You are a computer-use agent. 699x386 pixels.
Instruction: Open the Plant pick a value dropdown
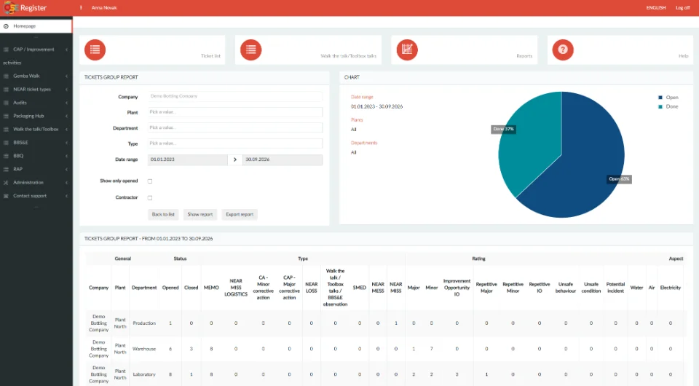(235, 112)
